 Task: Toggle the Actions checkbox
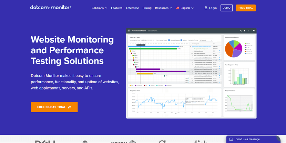pos(181,40)
